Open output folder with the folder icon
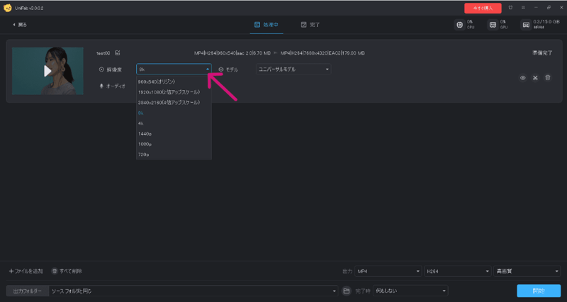The width and height of the screenshot is (567, 302). pyautogui.click(x=347, y=291)
